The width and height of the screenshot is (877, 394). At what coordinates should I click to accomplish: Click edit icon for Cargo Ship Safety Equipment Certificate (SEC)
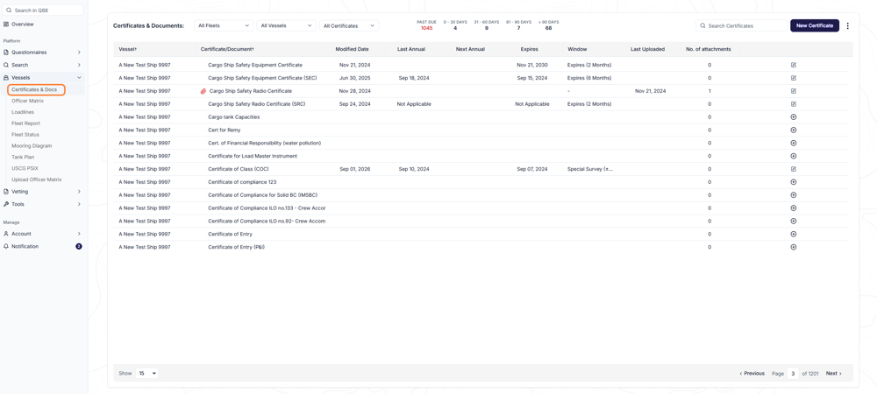coord(793,78)
